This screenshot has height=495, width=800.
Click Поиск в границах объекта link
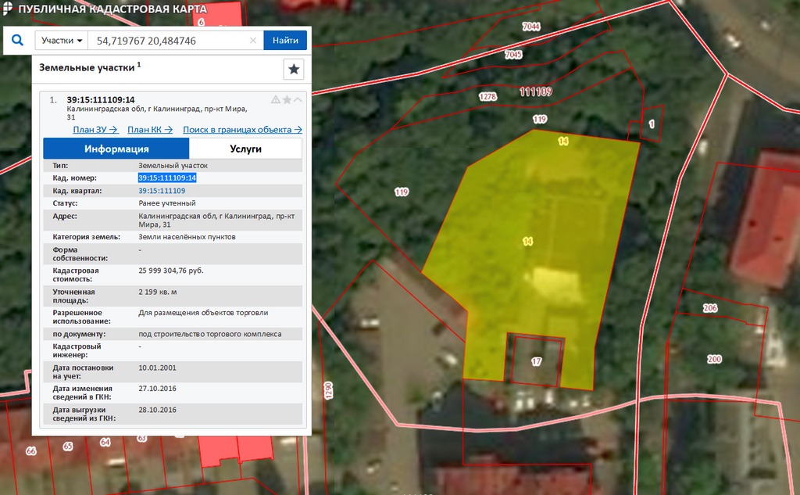coord(242,130)
